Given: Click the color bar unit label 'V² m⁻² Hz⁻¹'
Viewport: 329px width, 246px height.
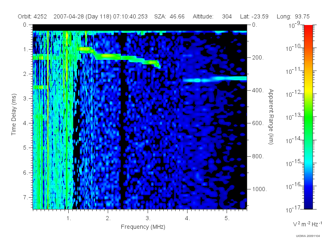Looking at the screenshot, I should (307, 224).
